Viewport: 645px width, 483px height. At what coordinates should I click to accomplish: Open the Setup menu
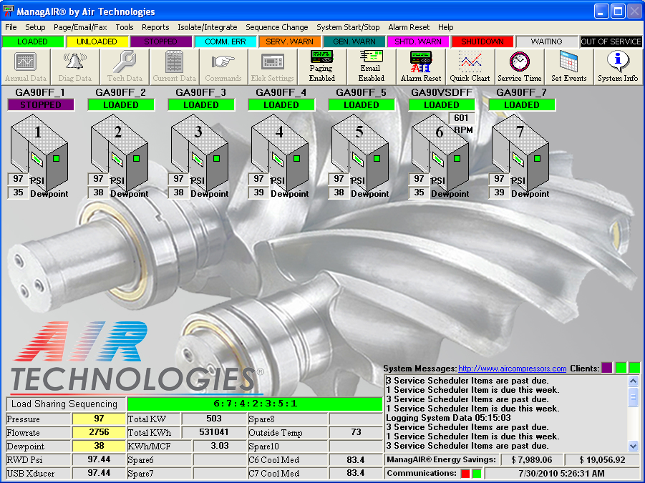[35, 27]
